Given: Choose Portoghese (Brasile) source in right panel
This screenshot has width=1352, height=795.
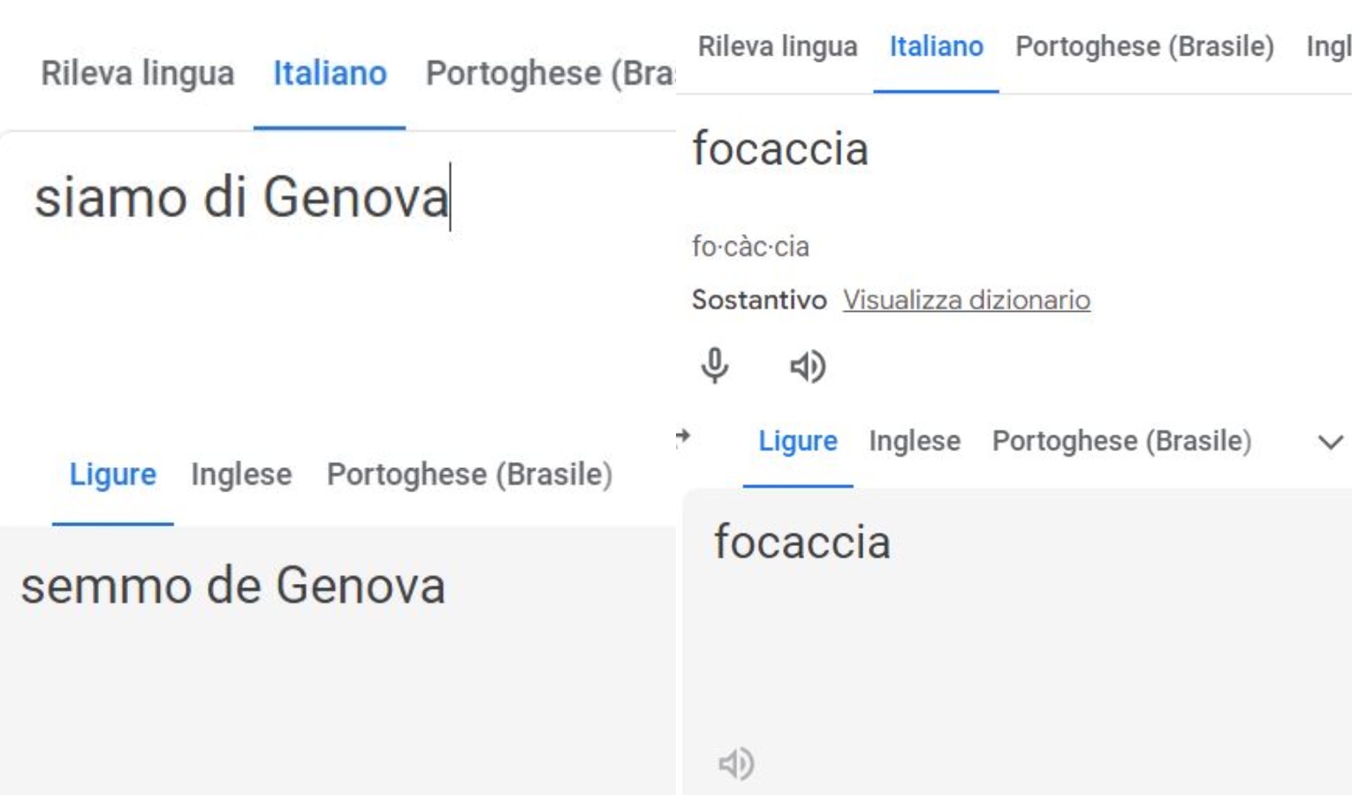Looking at the screenshot, I should click(1144, 46).
